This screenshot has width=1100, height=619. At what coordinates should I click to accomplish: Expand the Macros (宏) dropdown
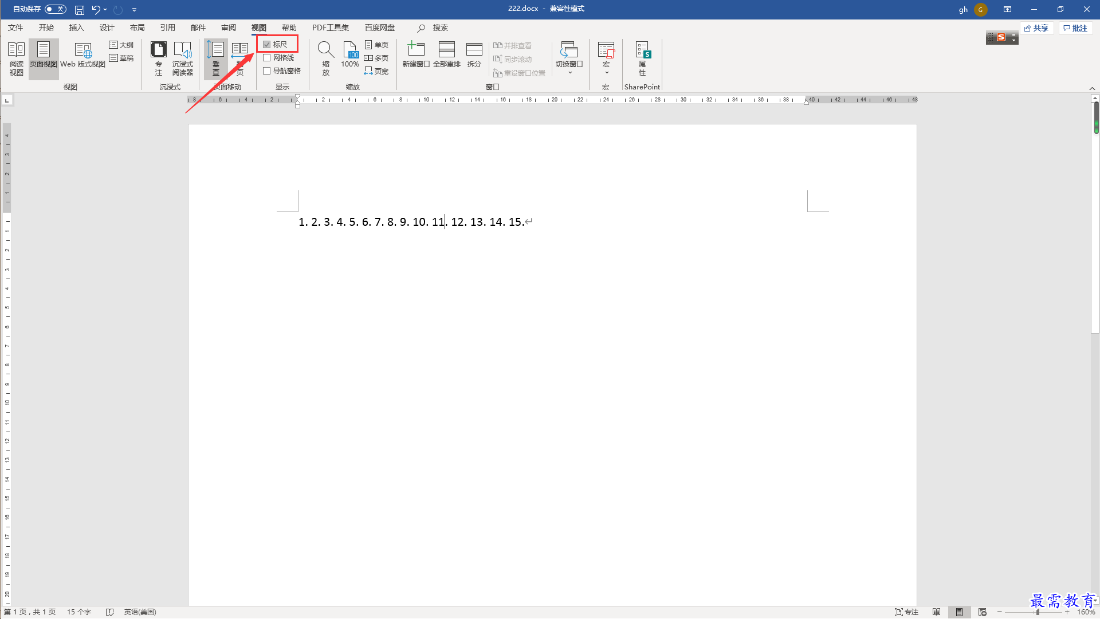(606, 58)
